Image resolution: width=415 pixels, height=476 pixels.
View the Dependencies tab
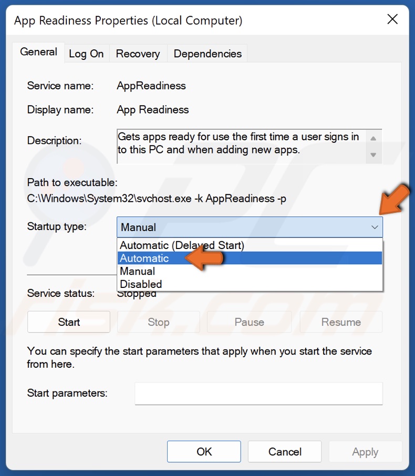click(207, 53)
